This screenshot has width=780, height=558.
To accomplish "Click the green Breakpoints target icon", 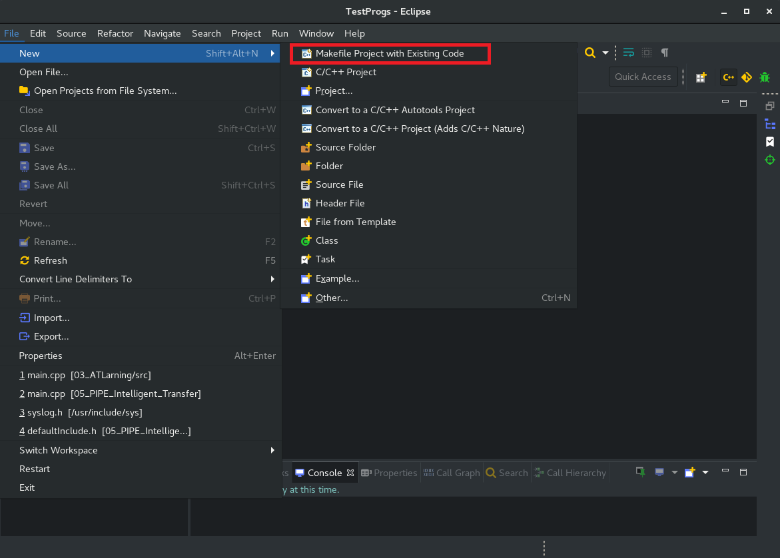I will point(770,160).
